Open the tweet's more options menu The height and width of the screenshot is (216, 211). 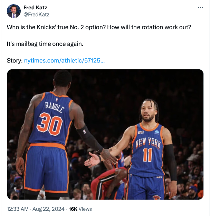coord(200,8)
